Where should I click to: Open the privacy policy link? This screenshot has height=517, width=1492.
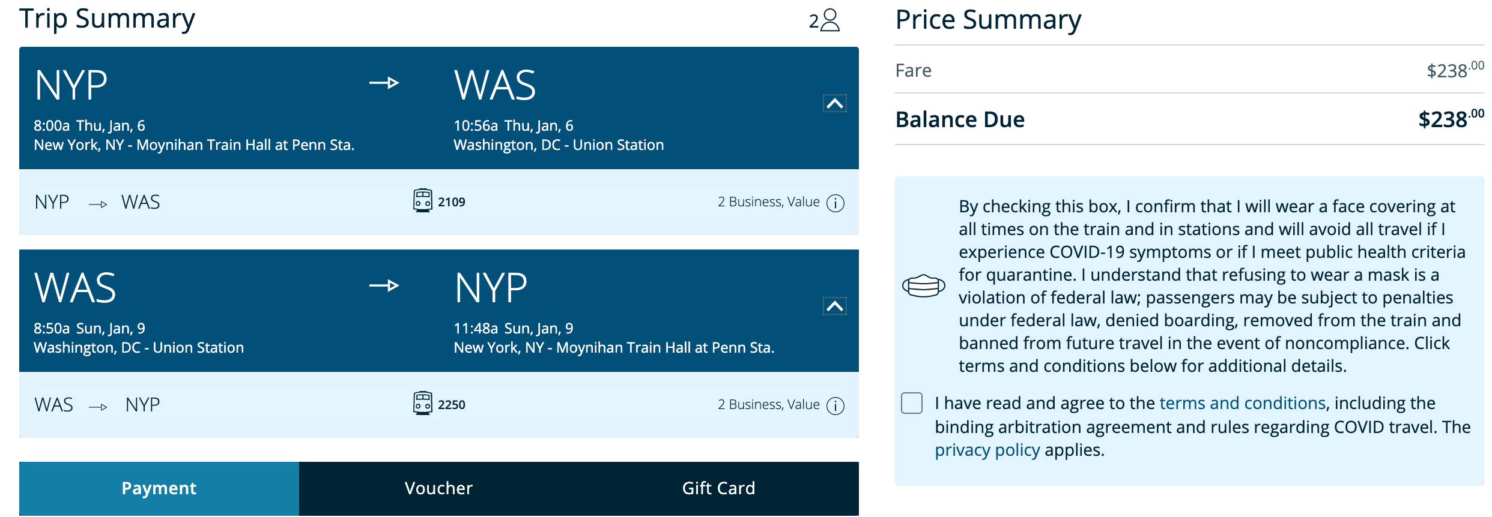coord(987,450)
